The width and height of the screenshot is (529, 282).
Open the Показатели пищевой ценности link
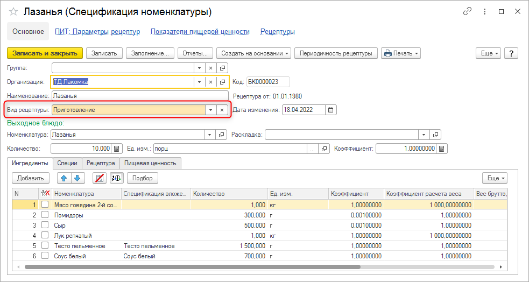(200, 32)
